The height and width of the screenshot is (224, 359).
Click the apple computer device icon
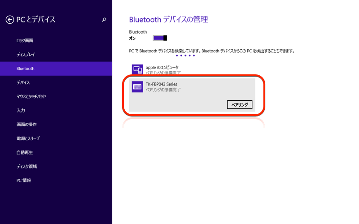pos(137,69)
